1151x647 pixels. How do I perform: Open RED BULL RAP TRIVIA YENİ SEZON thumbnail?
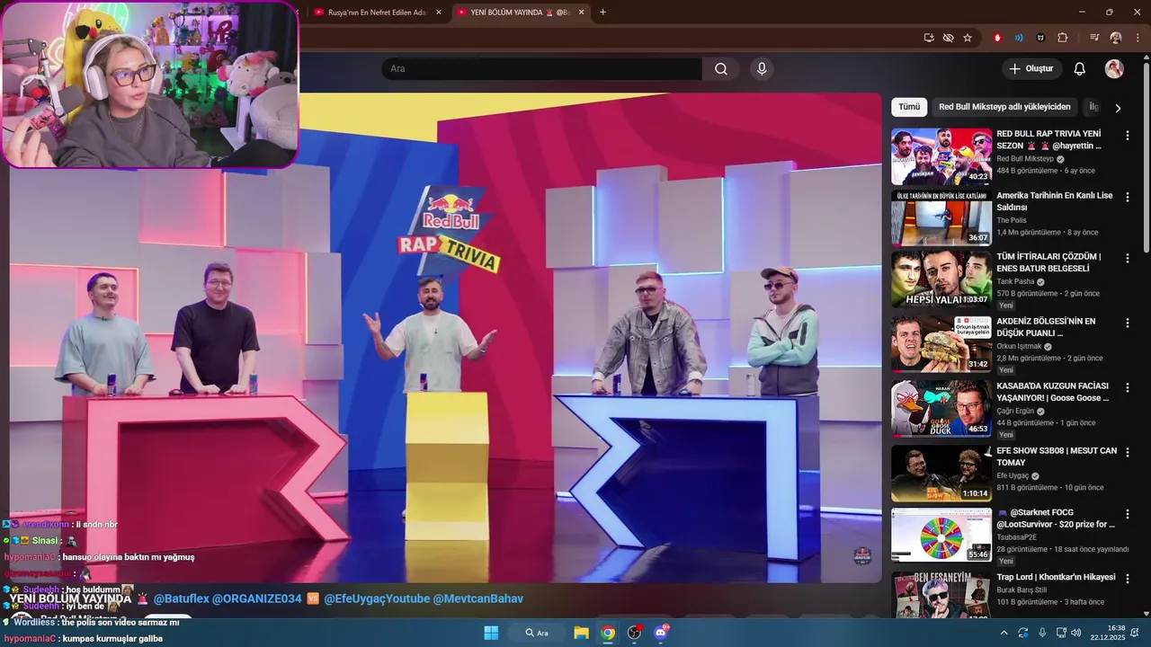pyautogui.click(x=941, y=156)
